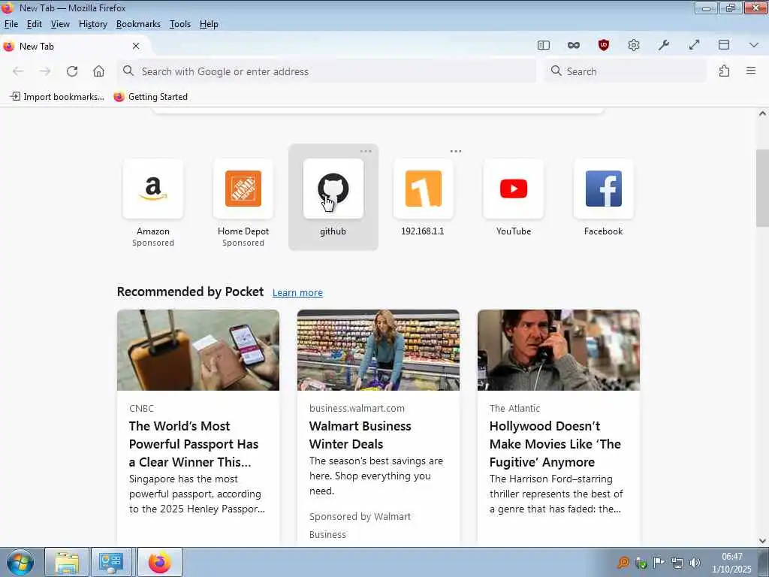This screenshot has height=577, width=769.
Task: Click the Walmart Business Winter Deals headline
Action: 360,435
